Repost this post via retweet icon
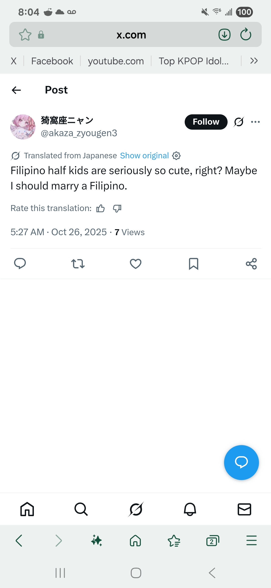The image size is (271, 588). tap(78, 264)
